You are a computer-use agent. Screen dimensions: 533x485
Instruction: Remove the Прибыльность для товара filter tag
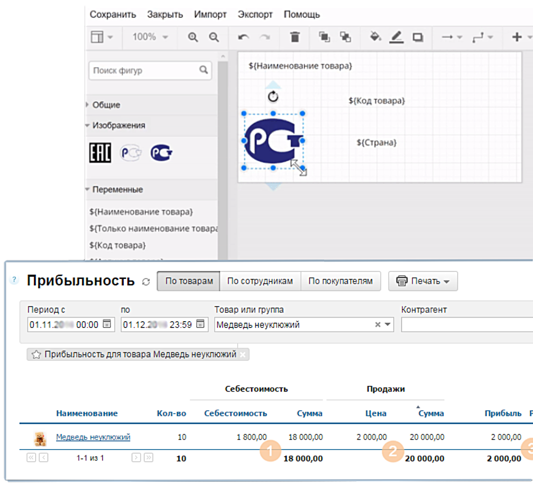(243, 355)
